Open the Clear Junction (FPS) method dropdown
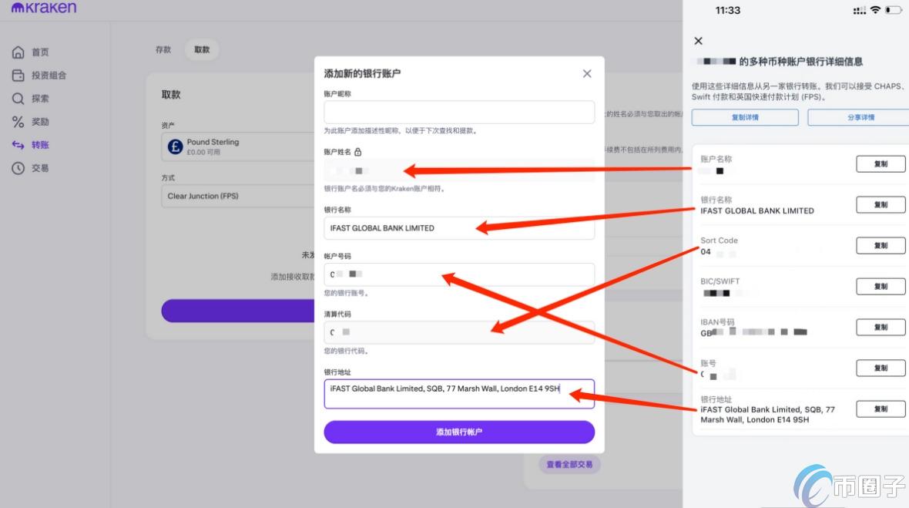 [x=239, y=196]
